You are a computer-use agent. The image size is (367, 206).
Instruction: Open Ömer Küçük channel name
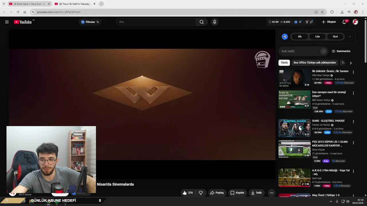318,150
